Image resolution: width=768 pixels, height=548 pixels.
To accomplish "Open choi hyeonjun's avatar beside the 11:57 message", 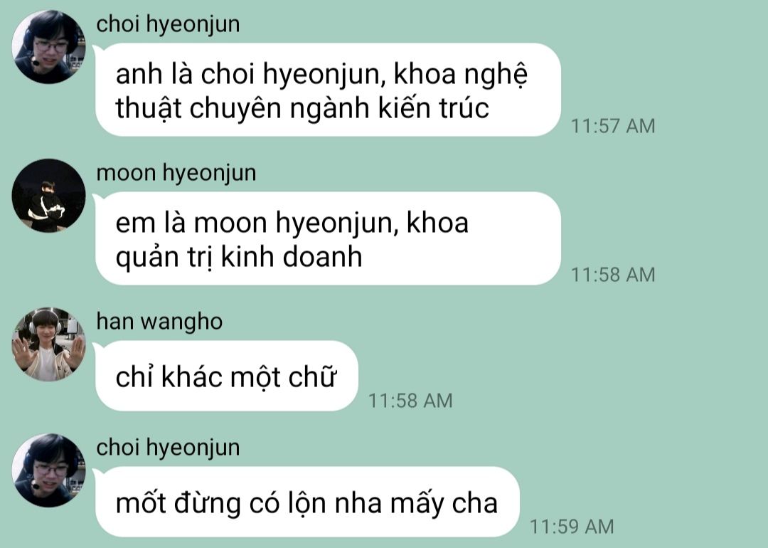I will click(48, 46).
